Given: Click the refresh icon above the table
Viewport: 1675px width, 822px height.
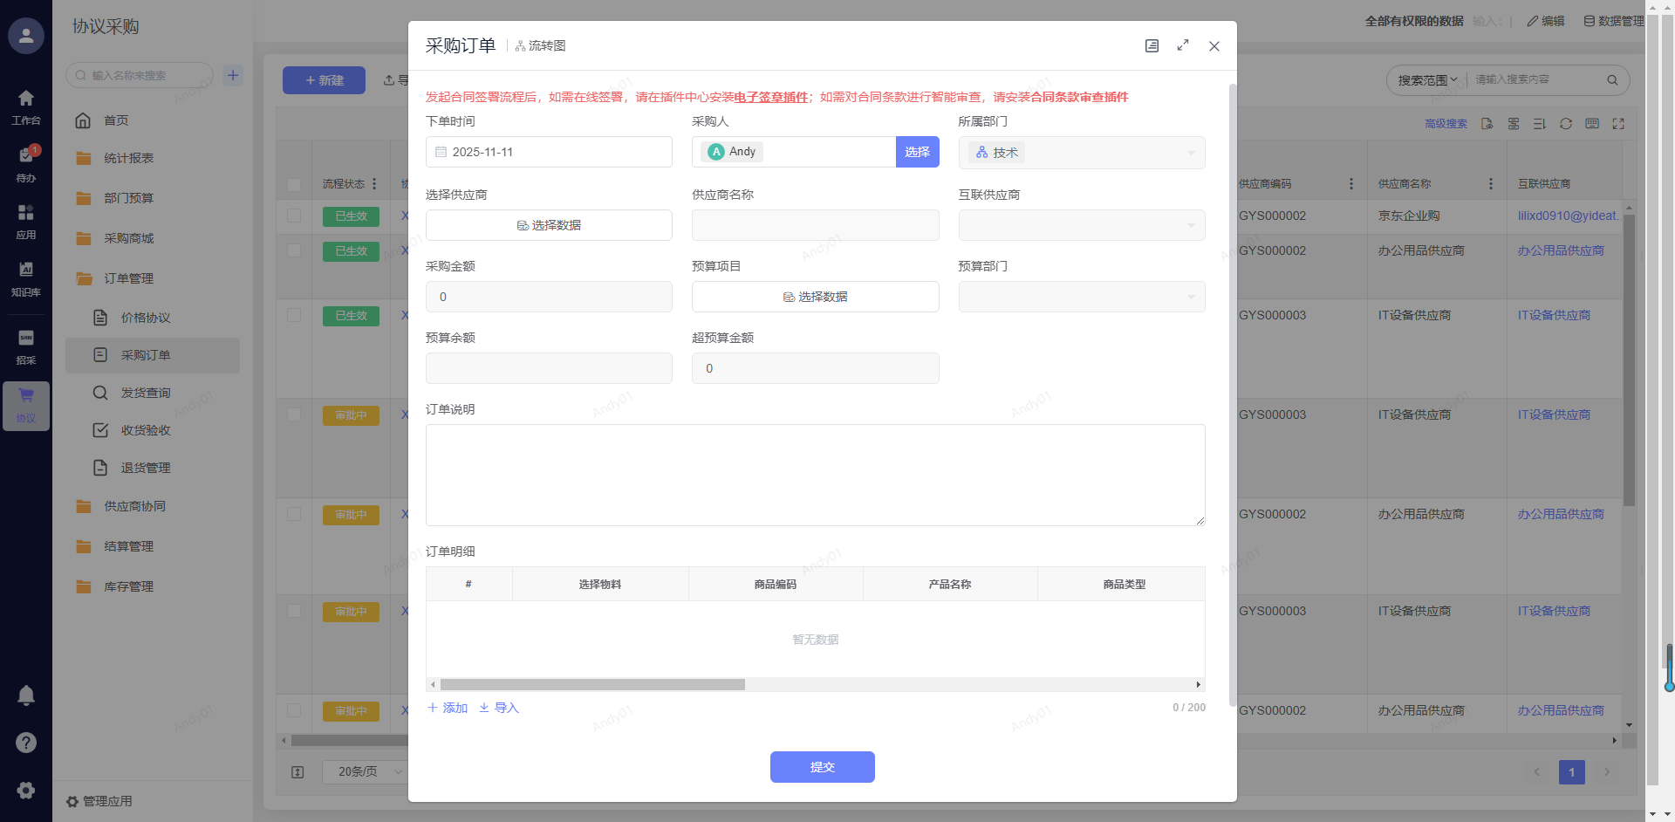Looking at the screenshot, I should click(1566, 124).
